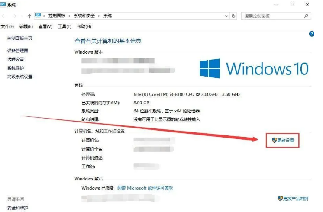The width and height of the screenshot is (323, 212).
Task: Click the blue help question mark icon
Action: coord(312,34)
